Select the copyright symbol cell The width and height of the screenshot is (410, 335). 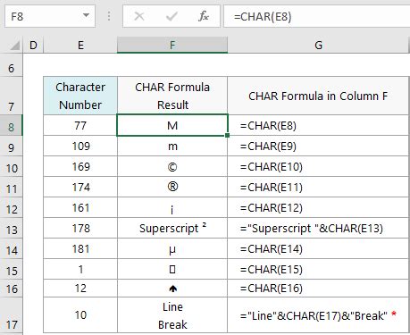(172, 166)
